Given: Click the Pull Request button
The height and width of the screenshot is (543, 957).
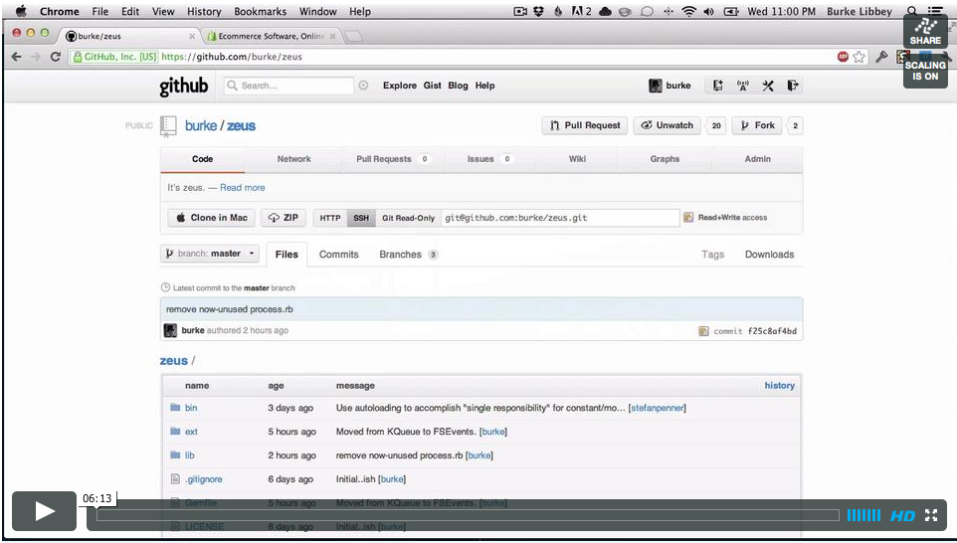Looking at the screenshot, I should pyautogui.click(x=585, y=125).
